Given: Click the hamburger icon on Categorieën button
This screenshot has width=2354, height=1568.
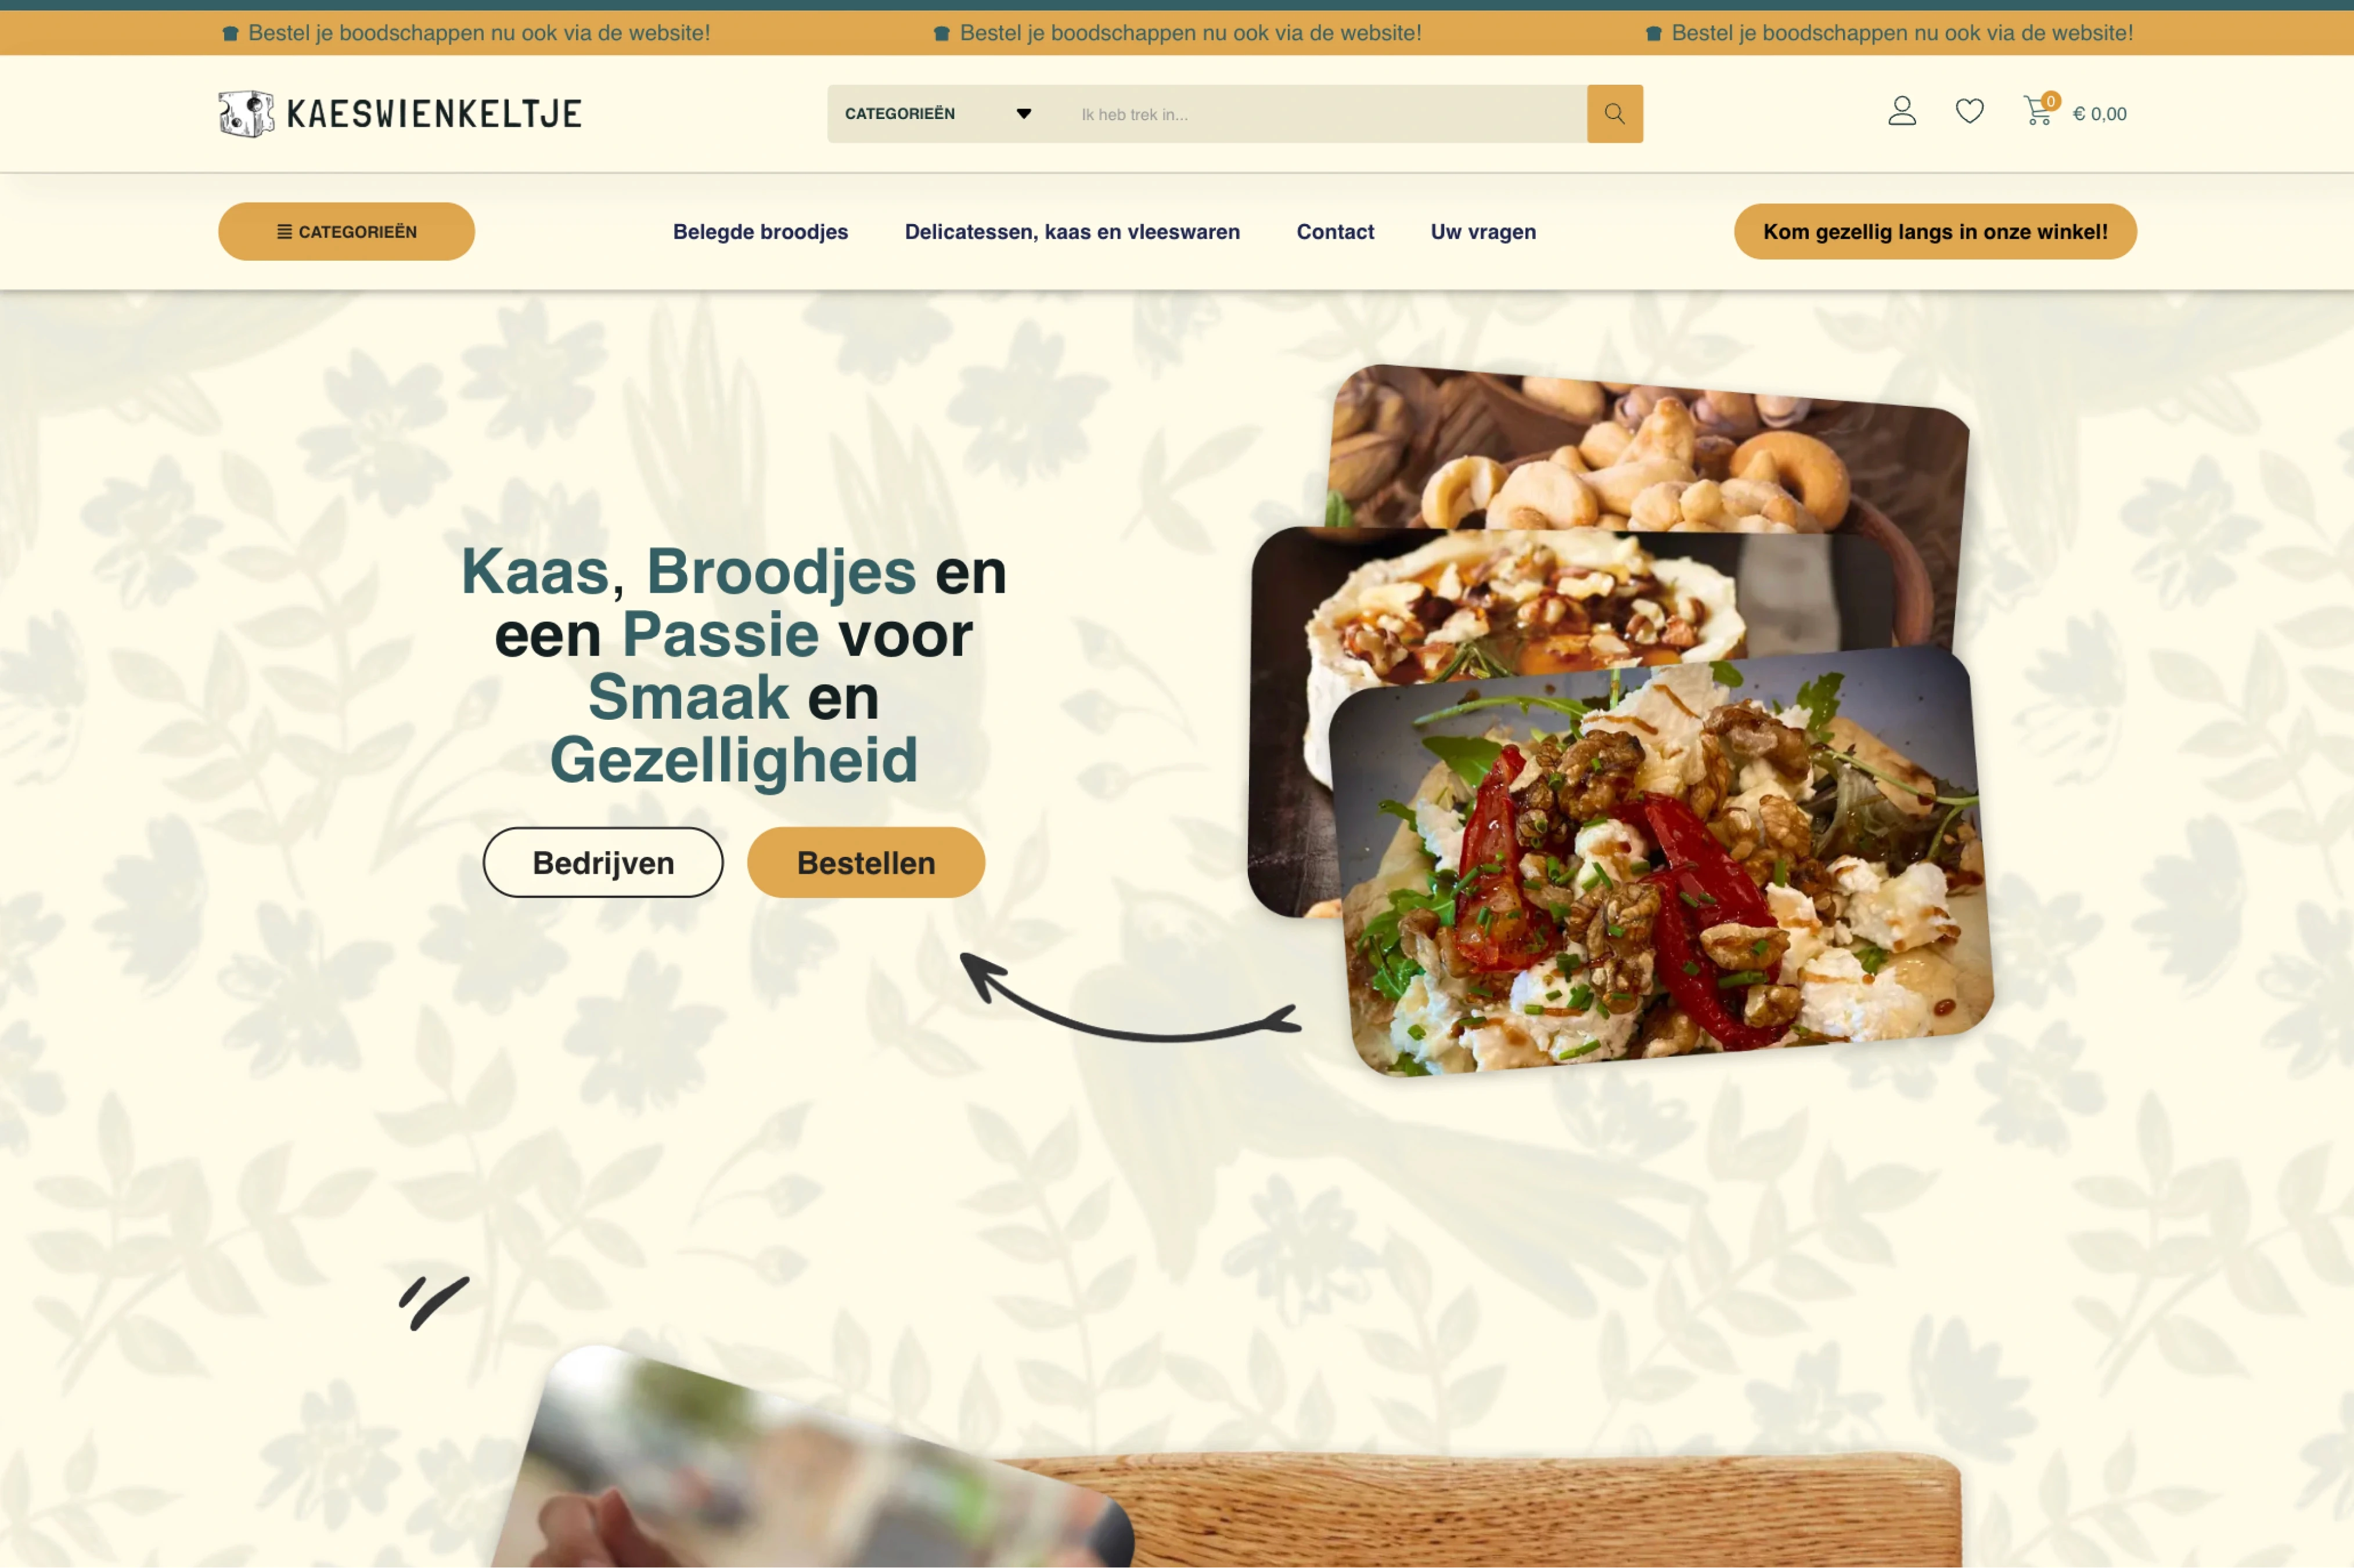Looking at the screenshot, I should coord(284,232).
